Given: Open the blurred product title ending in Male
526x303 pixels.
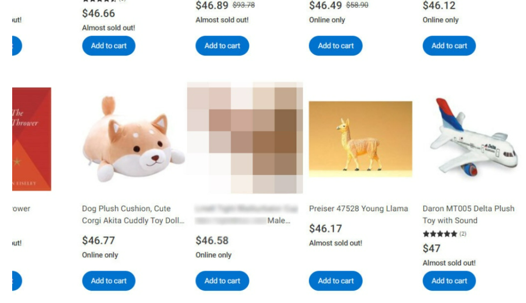Looking at the screenshot, I should click(246, 214).
